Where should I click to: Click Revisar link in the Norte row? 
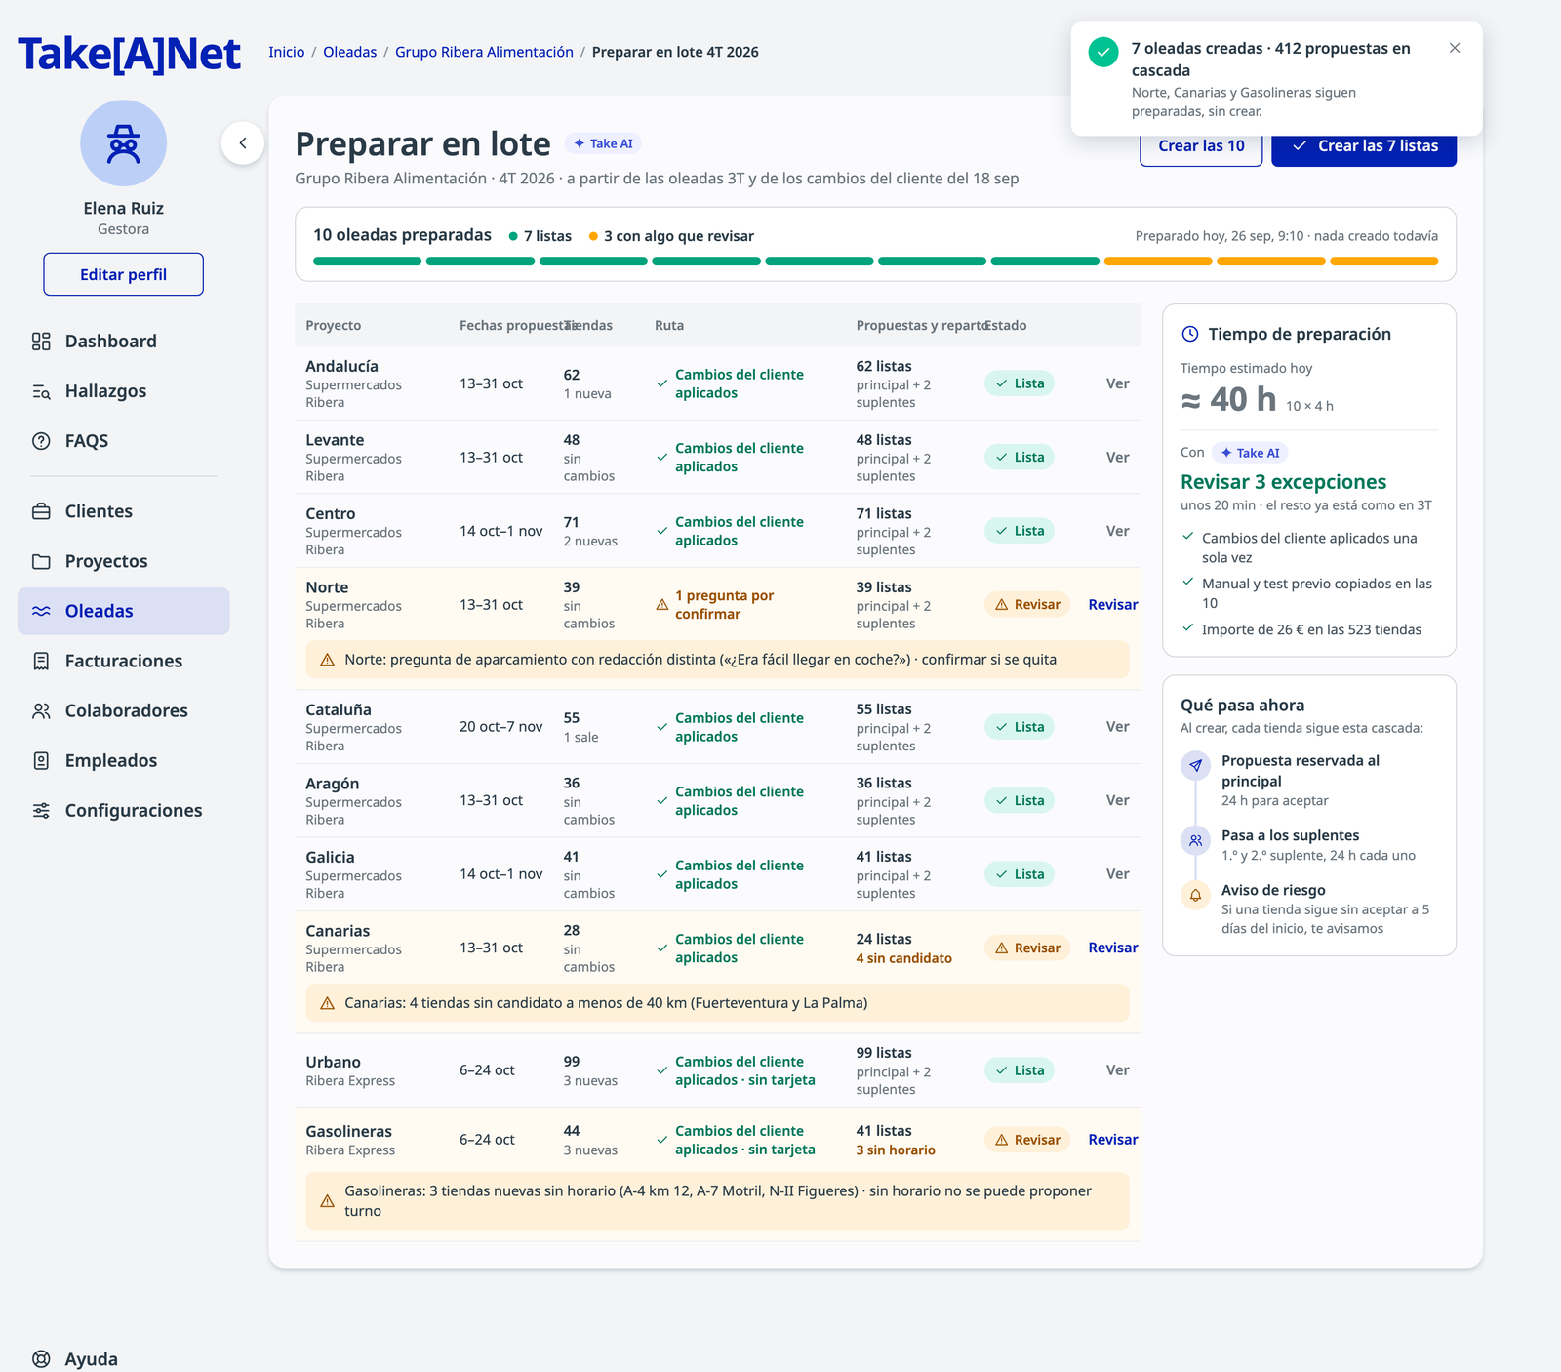[x=1113, y=605]
